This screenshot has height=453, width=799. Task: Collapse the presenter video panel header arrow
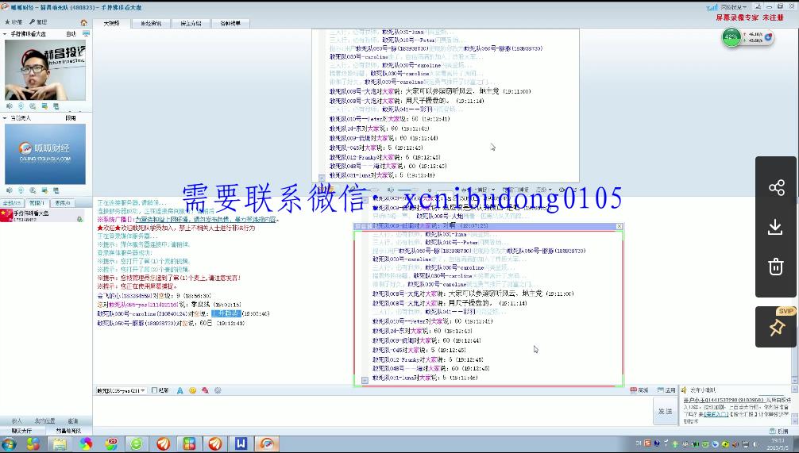[x=6, y=34]
